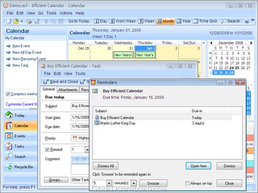Uncheck the Remind checkbox
Viewport: 258px width, 193px height.
[47, 150]
